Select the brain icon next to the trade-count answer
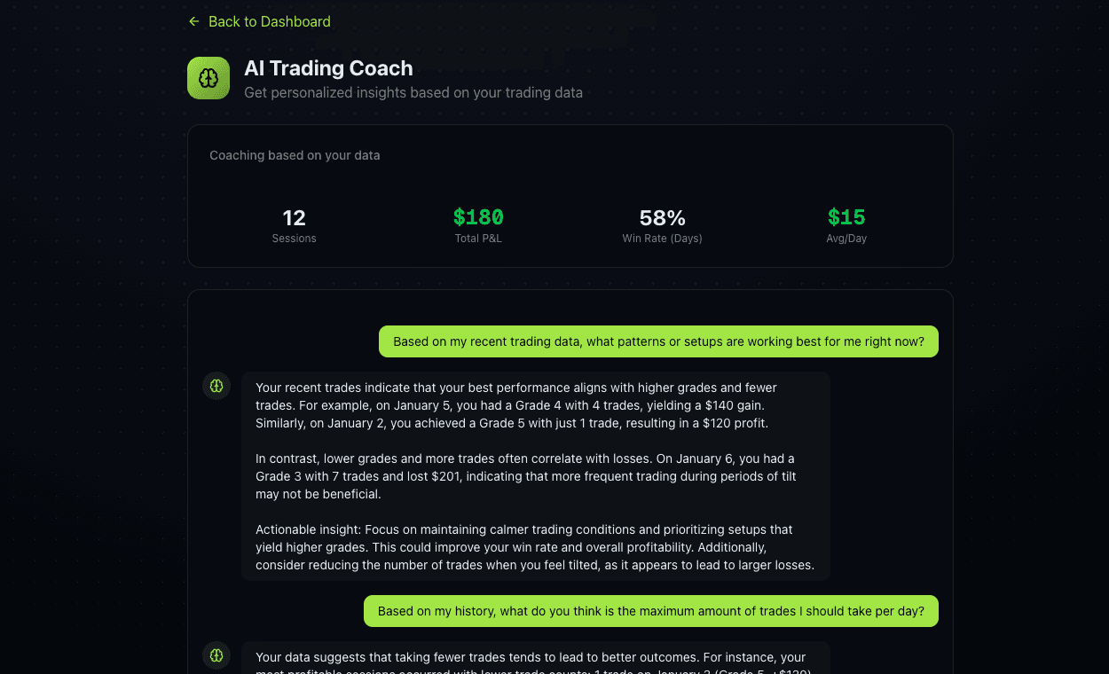 [216, 655]
